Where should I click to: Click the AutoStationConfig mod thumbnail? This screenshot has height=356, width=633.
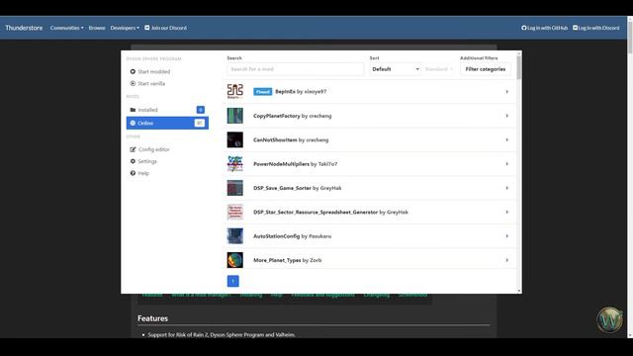(x=235, y=236)
